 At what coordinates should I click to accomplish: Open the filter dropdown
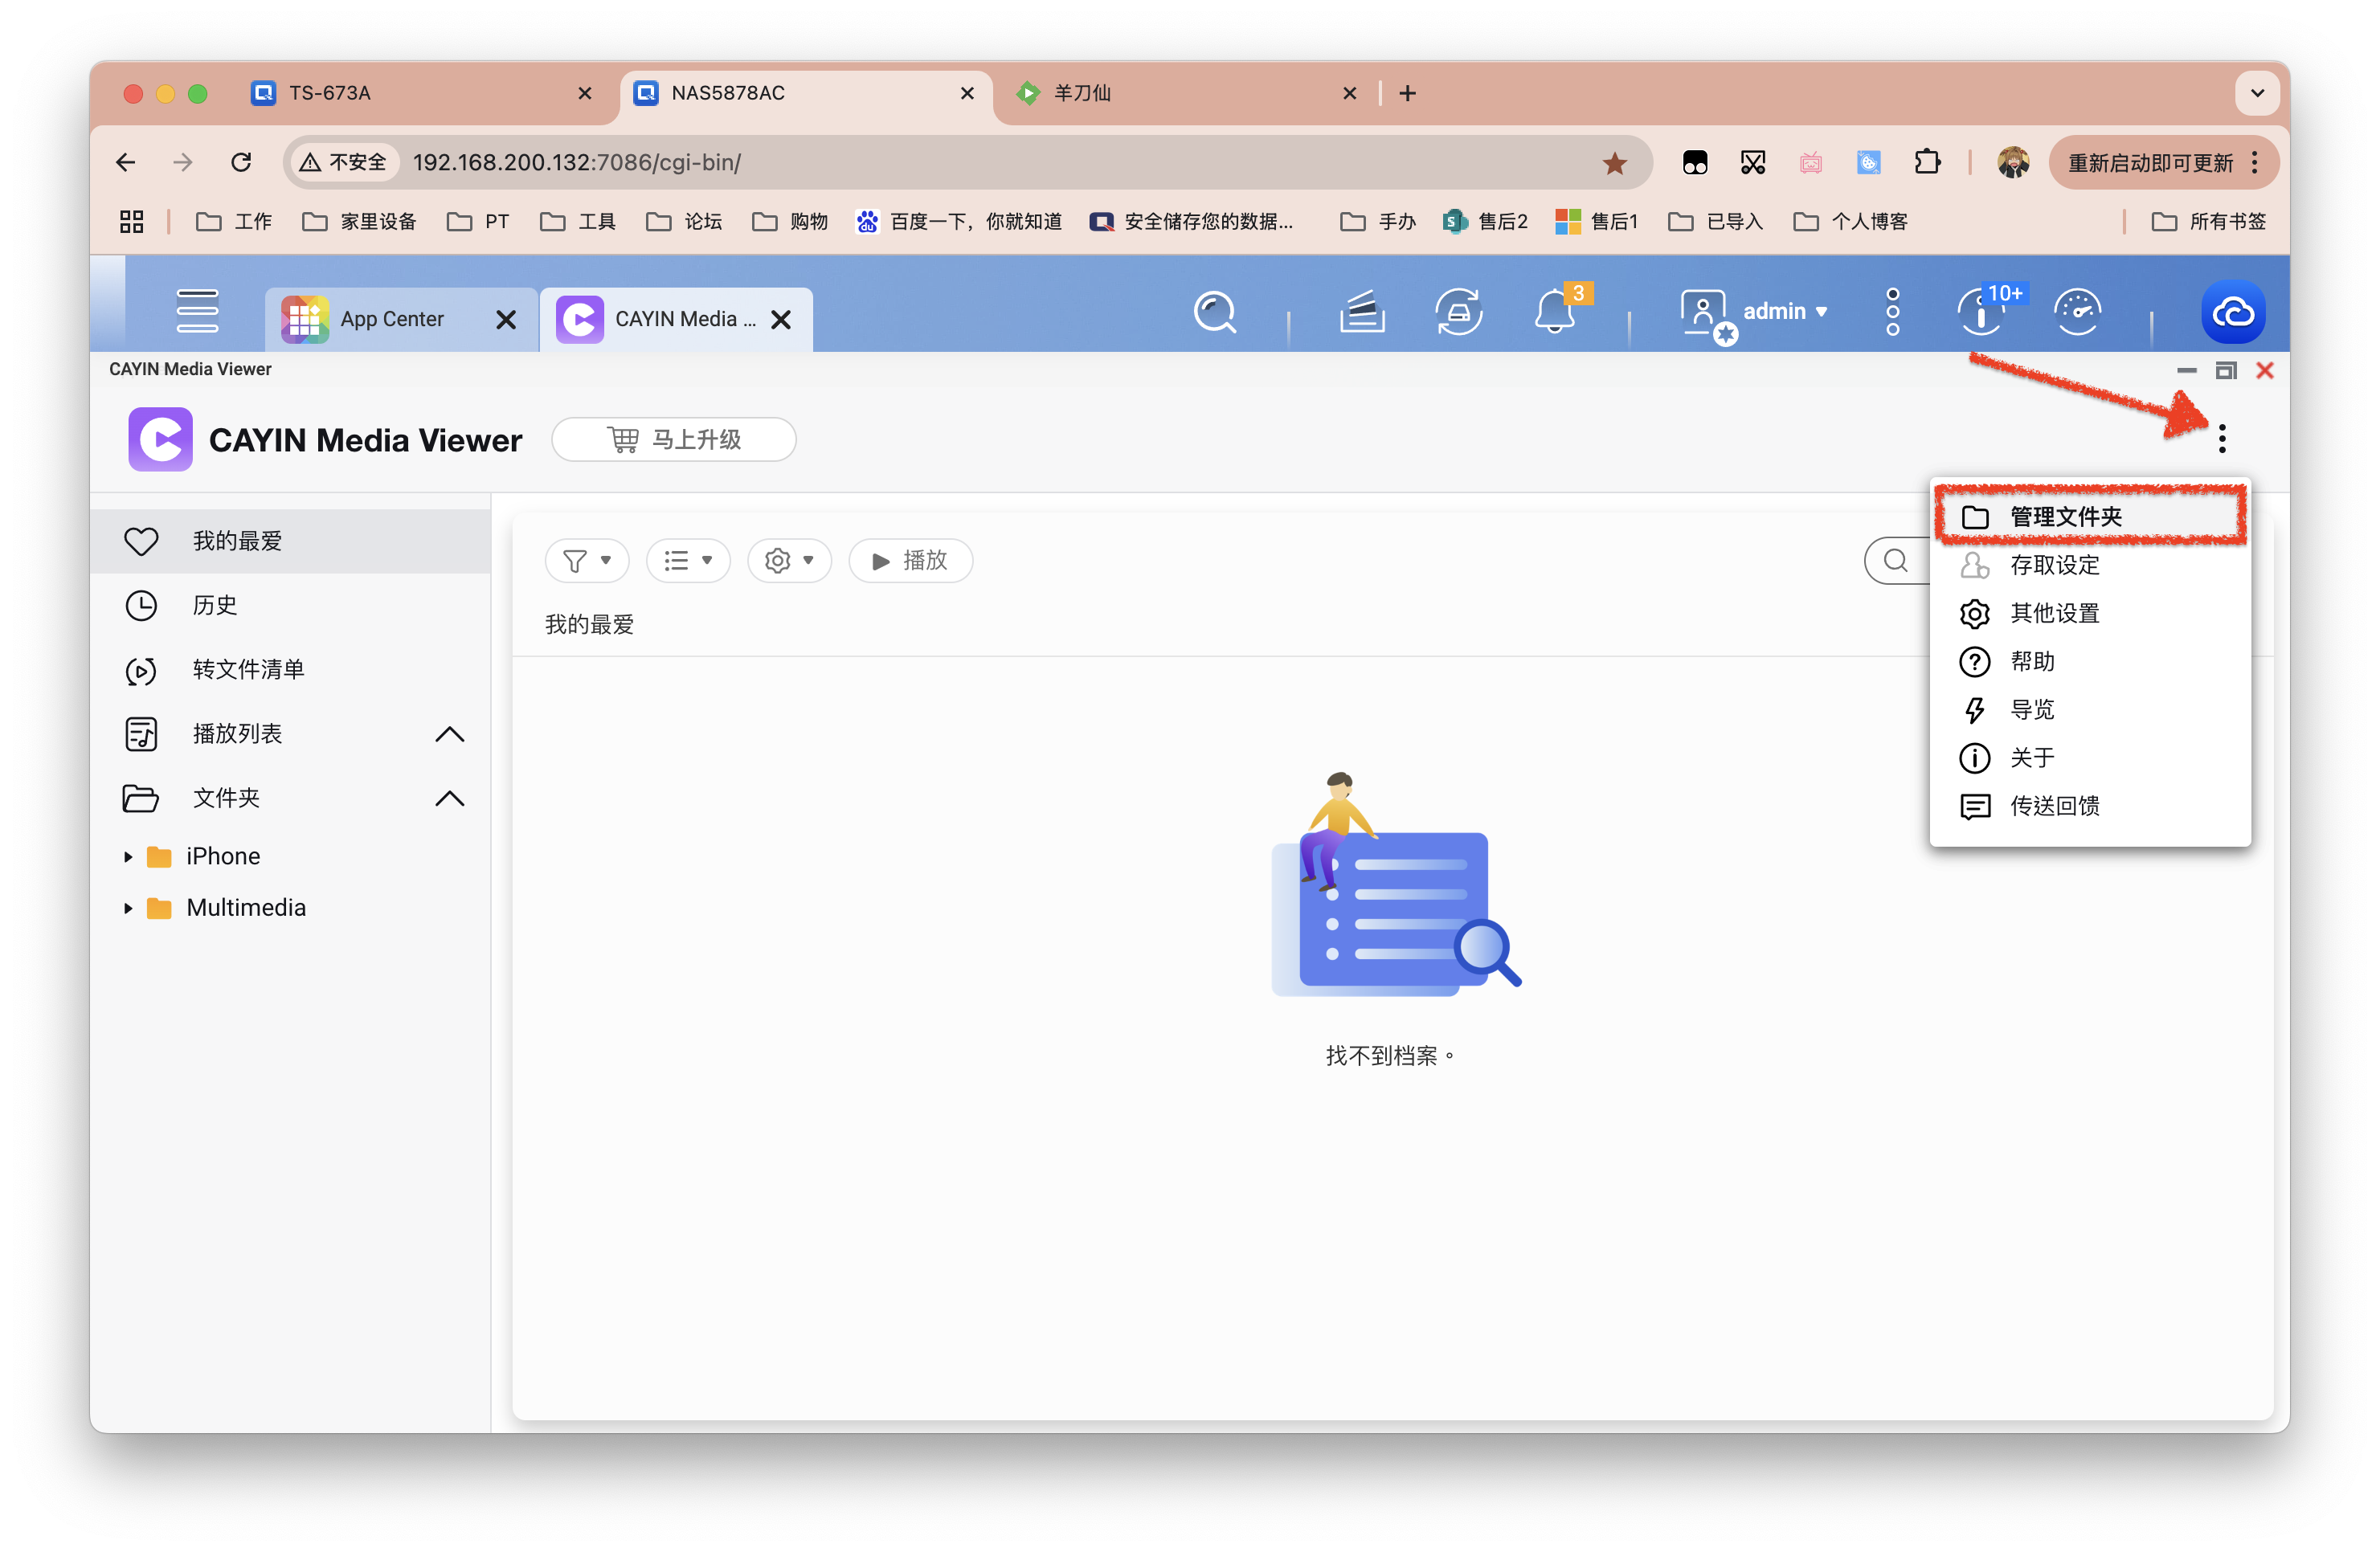click(x=586, y=561)
